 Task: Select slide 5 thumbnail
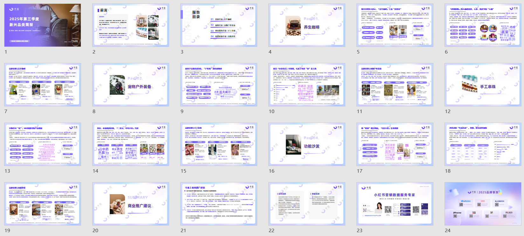[x=395, y=25]
